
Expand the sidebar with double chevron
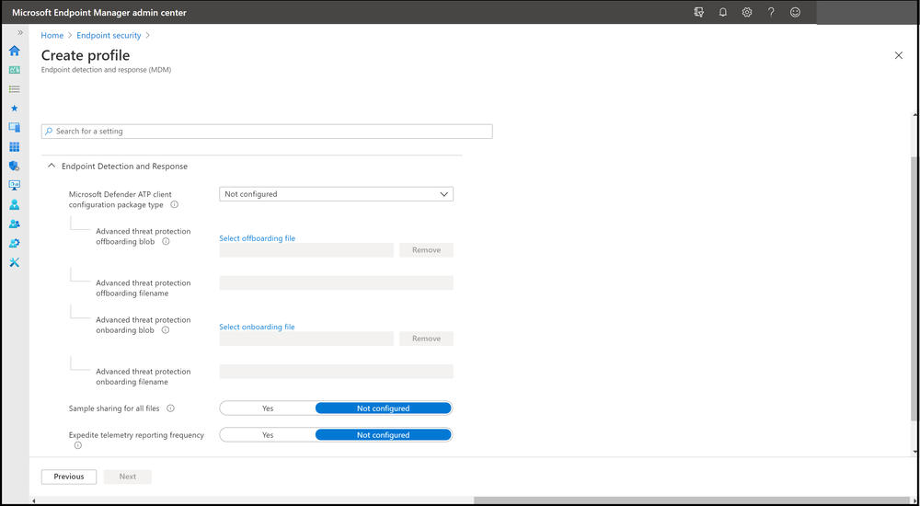tap(20, 33)
